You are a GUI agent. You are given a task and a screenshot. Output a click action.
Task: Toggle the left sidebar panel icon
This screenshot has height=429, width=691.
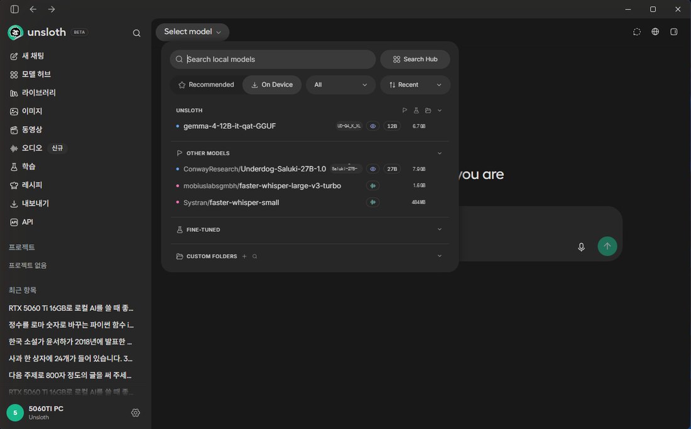click(x=14, y=9)
